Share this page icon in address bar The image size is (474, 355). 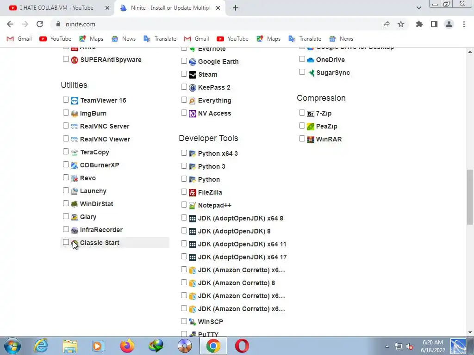386,24
